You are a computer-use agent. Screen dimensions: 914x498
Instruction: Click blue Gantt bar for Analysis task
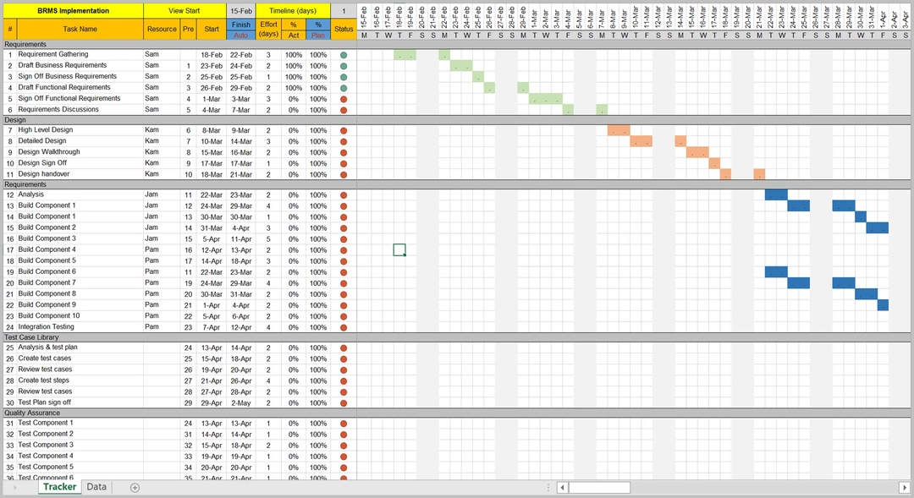pos(776,195)
